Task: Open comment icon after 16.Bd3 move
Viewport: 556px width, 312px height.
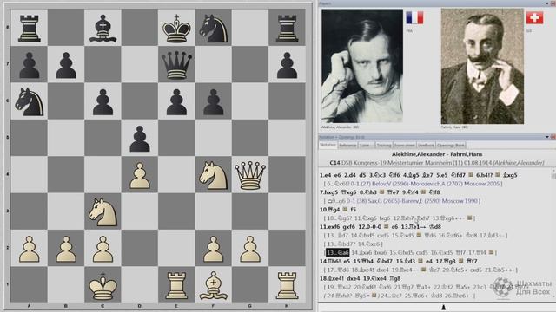Action: [420, 261]
